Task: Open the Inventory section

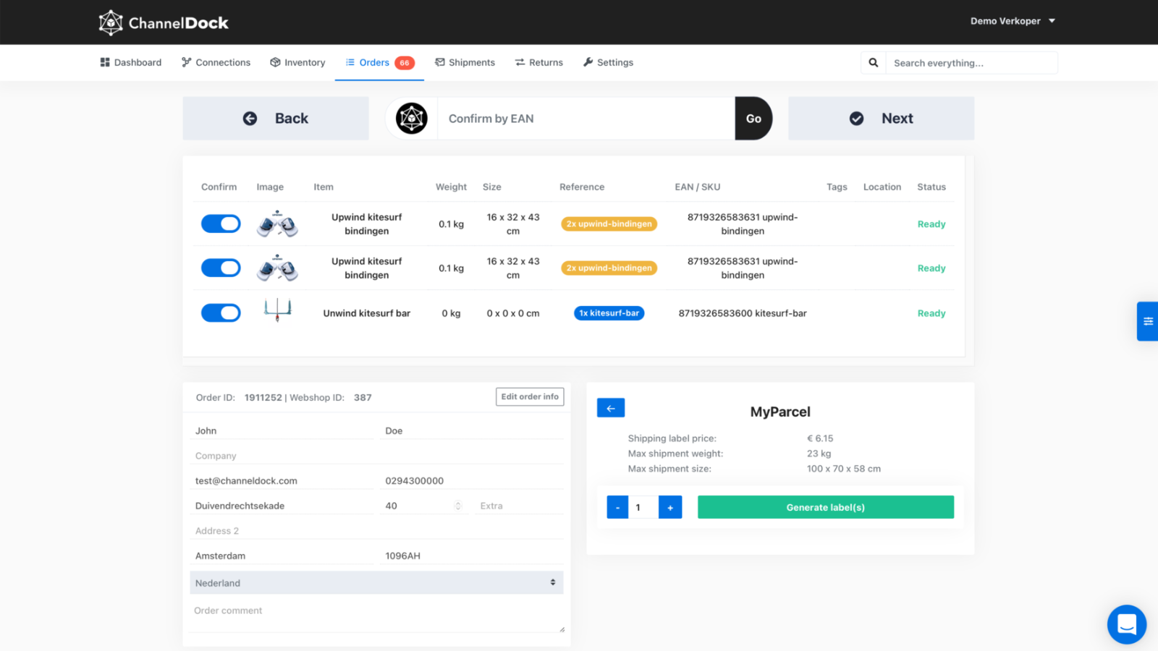Action: [297, 62]
